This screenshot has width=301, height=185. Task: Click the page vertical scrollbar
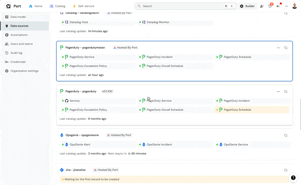(300, 114)
